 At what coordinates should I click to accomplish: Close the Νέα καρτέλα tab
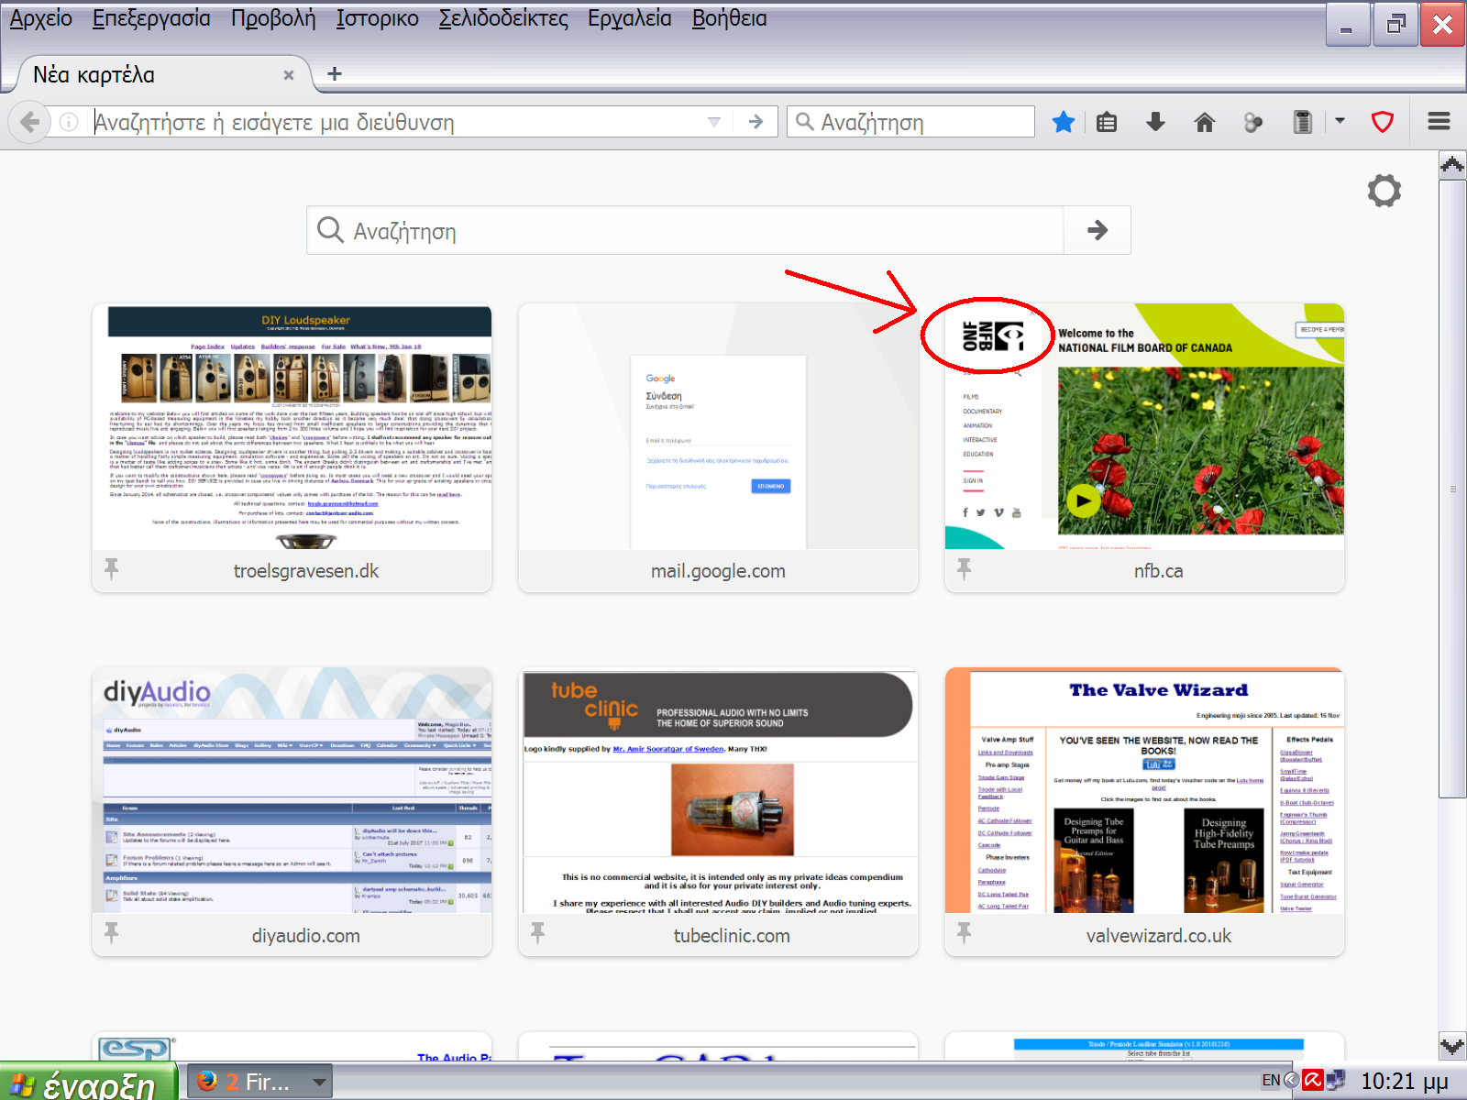coord(289,75)
